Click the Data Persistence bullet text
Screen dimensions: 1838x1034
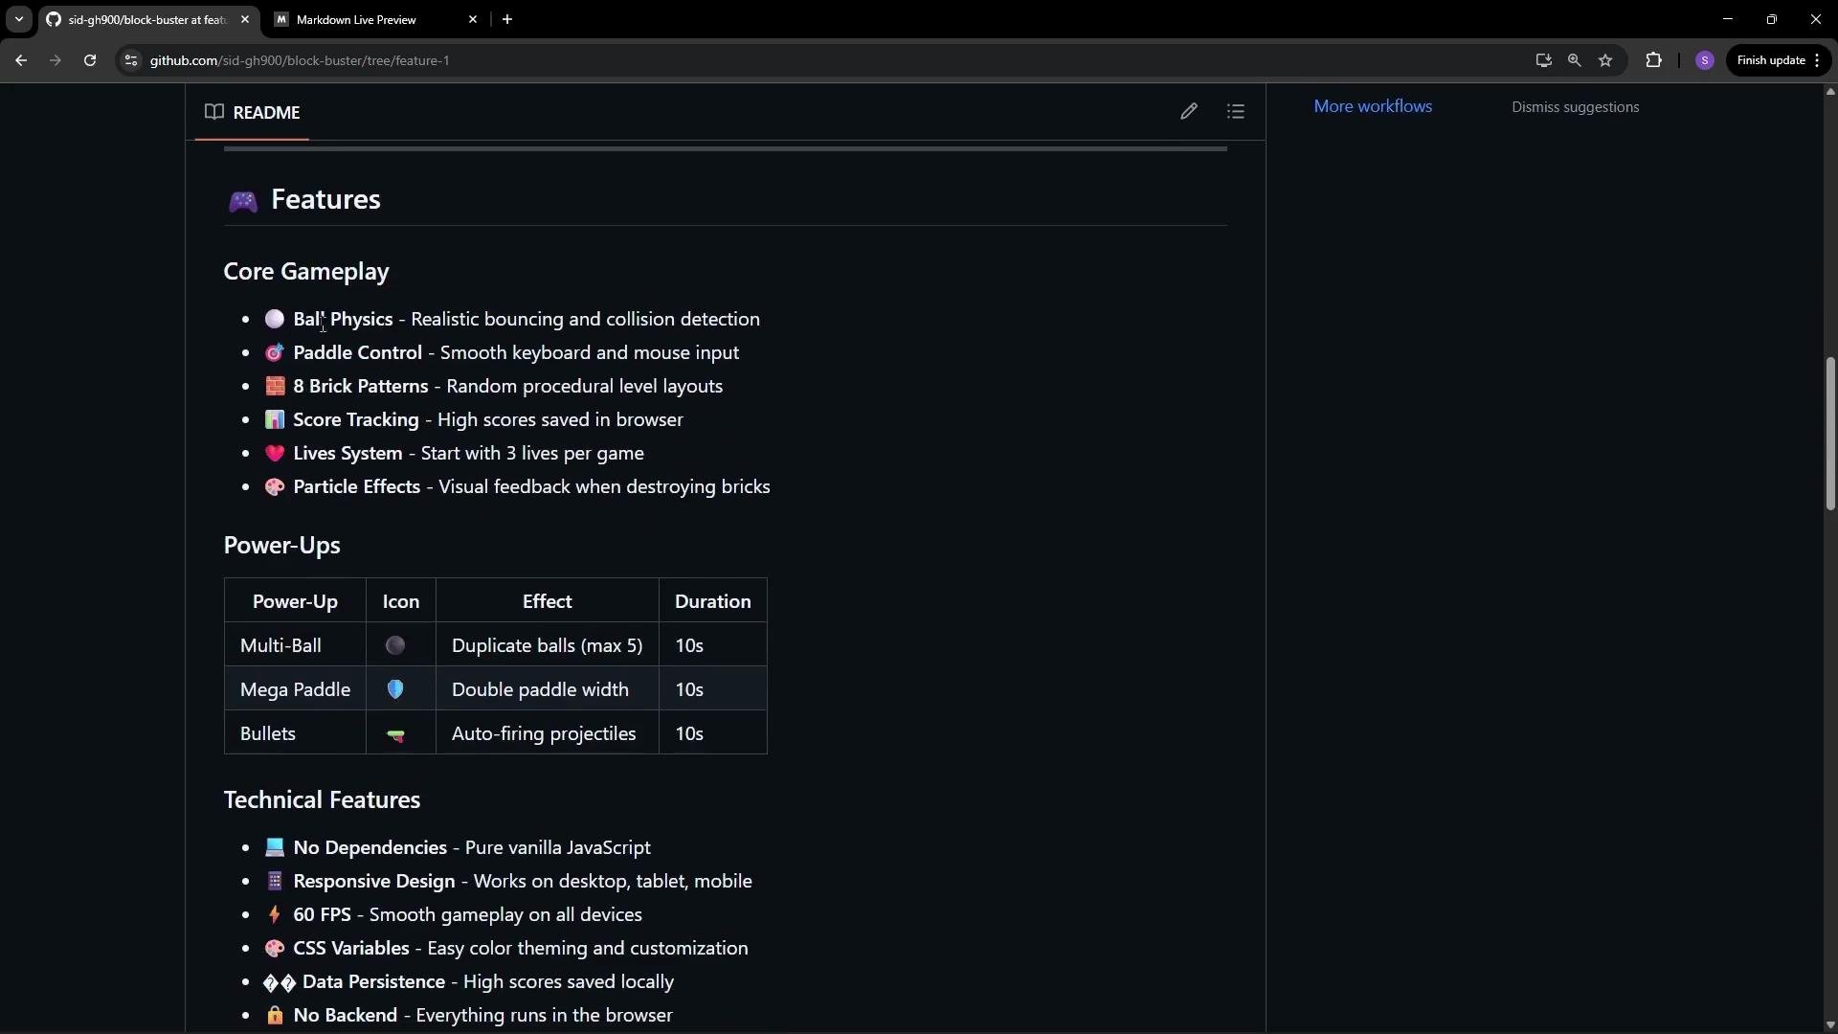pos(488,981)
